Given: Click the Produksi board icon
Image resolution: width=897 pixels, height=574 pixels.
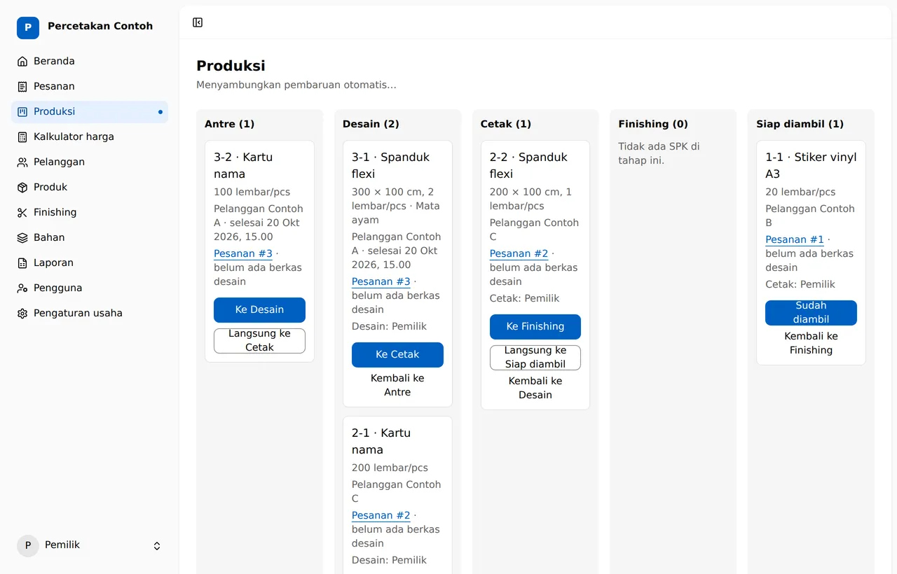Looking at the screenshot, I should click(22, 111).
